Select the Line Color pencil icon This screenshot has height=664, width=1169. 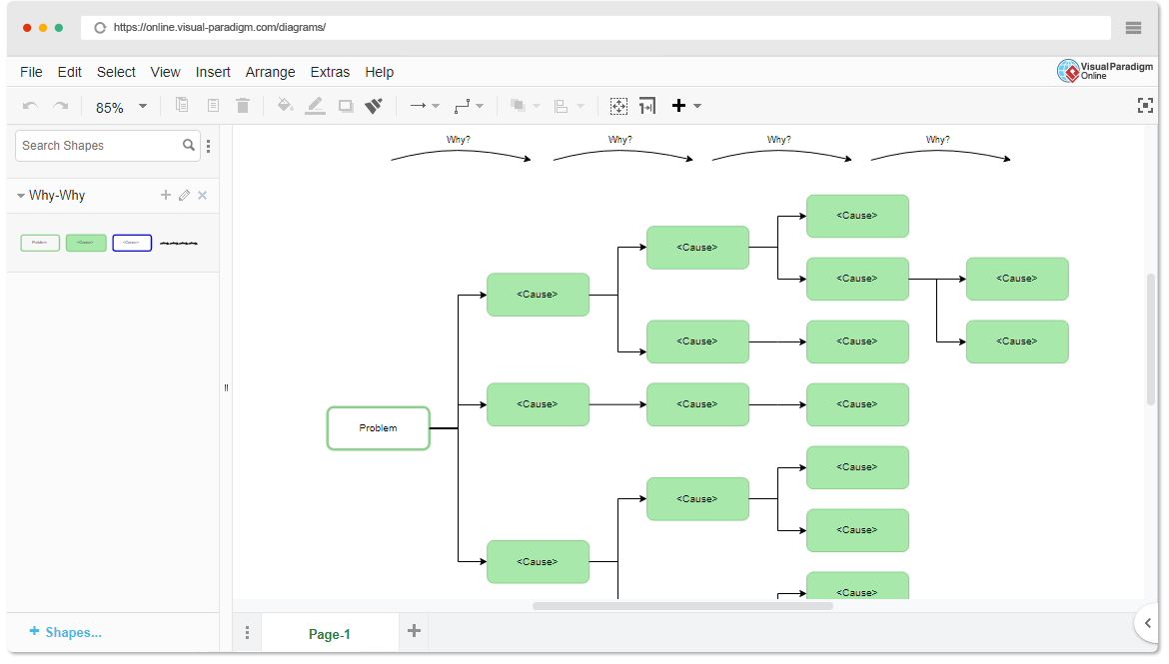(316, 106)
